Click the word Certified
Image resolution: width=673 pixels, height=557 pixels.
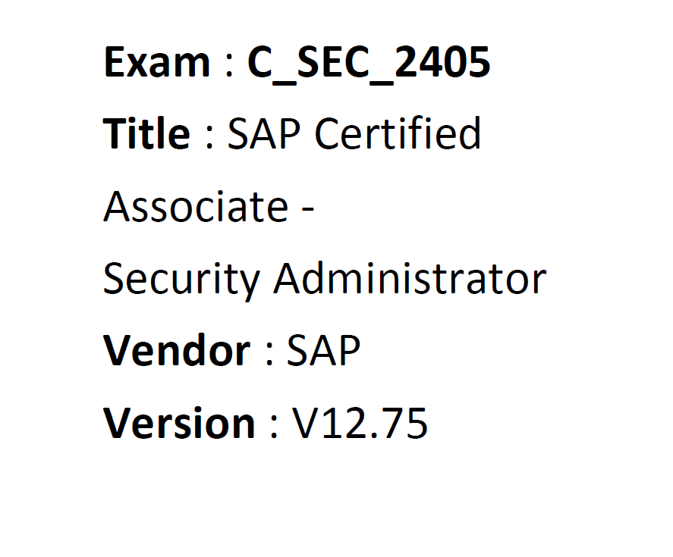[x=398, y=134]
